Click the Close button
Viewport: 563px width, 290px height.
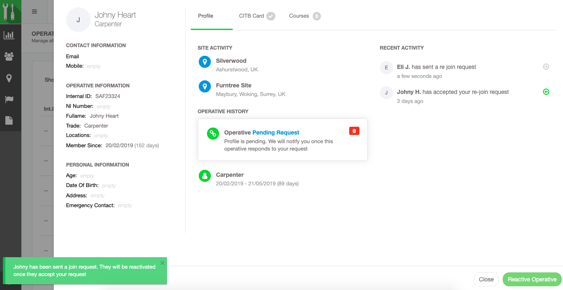(486, 279)
